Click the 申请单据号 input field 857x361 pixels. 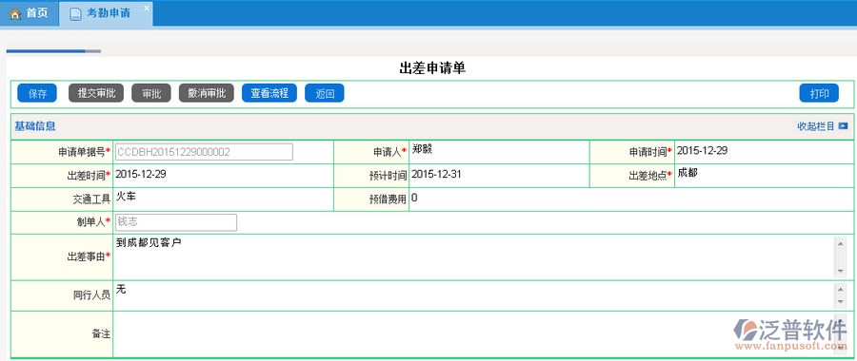(204, 152)
